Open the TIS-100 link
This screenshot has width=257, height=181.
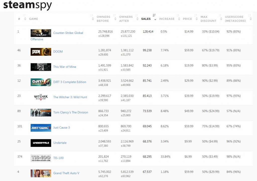tap(58, 158)
